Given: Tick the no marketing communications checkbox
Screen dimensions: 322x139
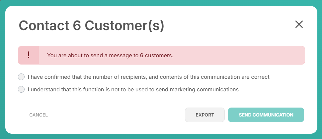Looking at the screenshot, I should pos(21,89).
